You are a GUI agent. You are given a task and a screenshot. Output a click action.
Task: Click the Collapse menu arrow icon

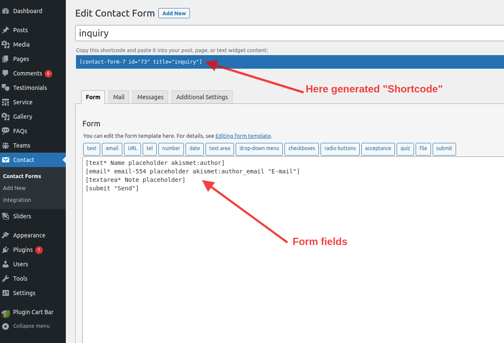(6, 326)
